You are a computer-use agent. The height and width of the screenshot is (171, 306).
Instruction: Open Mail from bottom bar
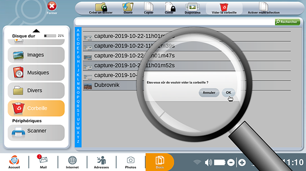(43, 162)
